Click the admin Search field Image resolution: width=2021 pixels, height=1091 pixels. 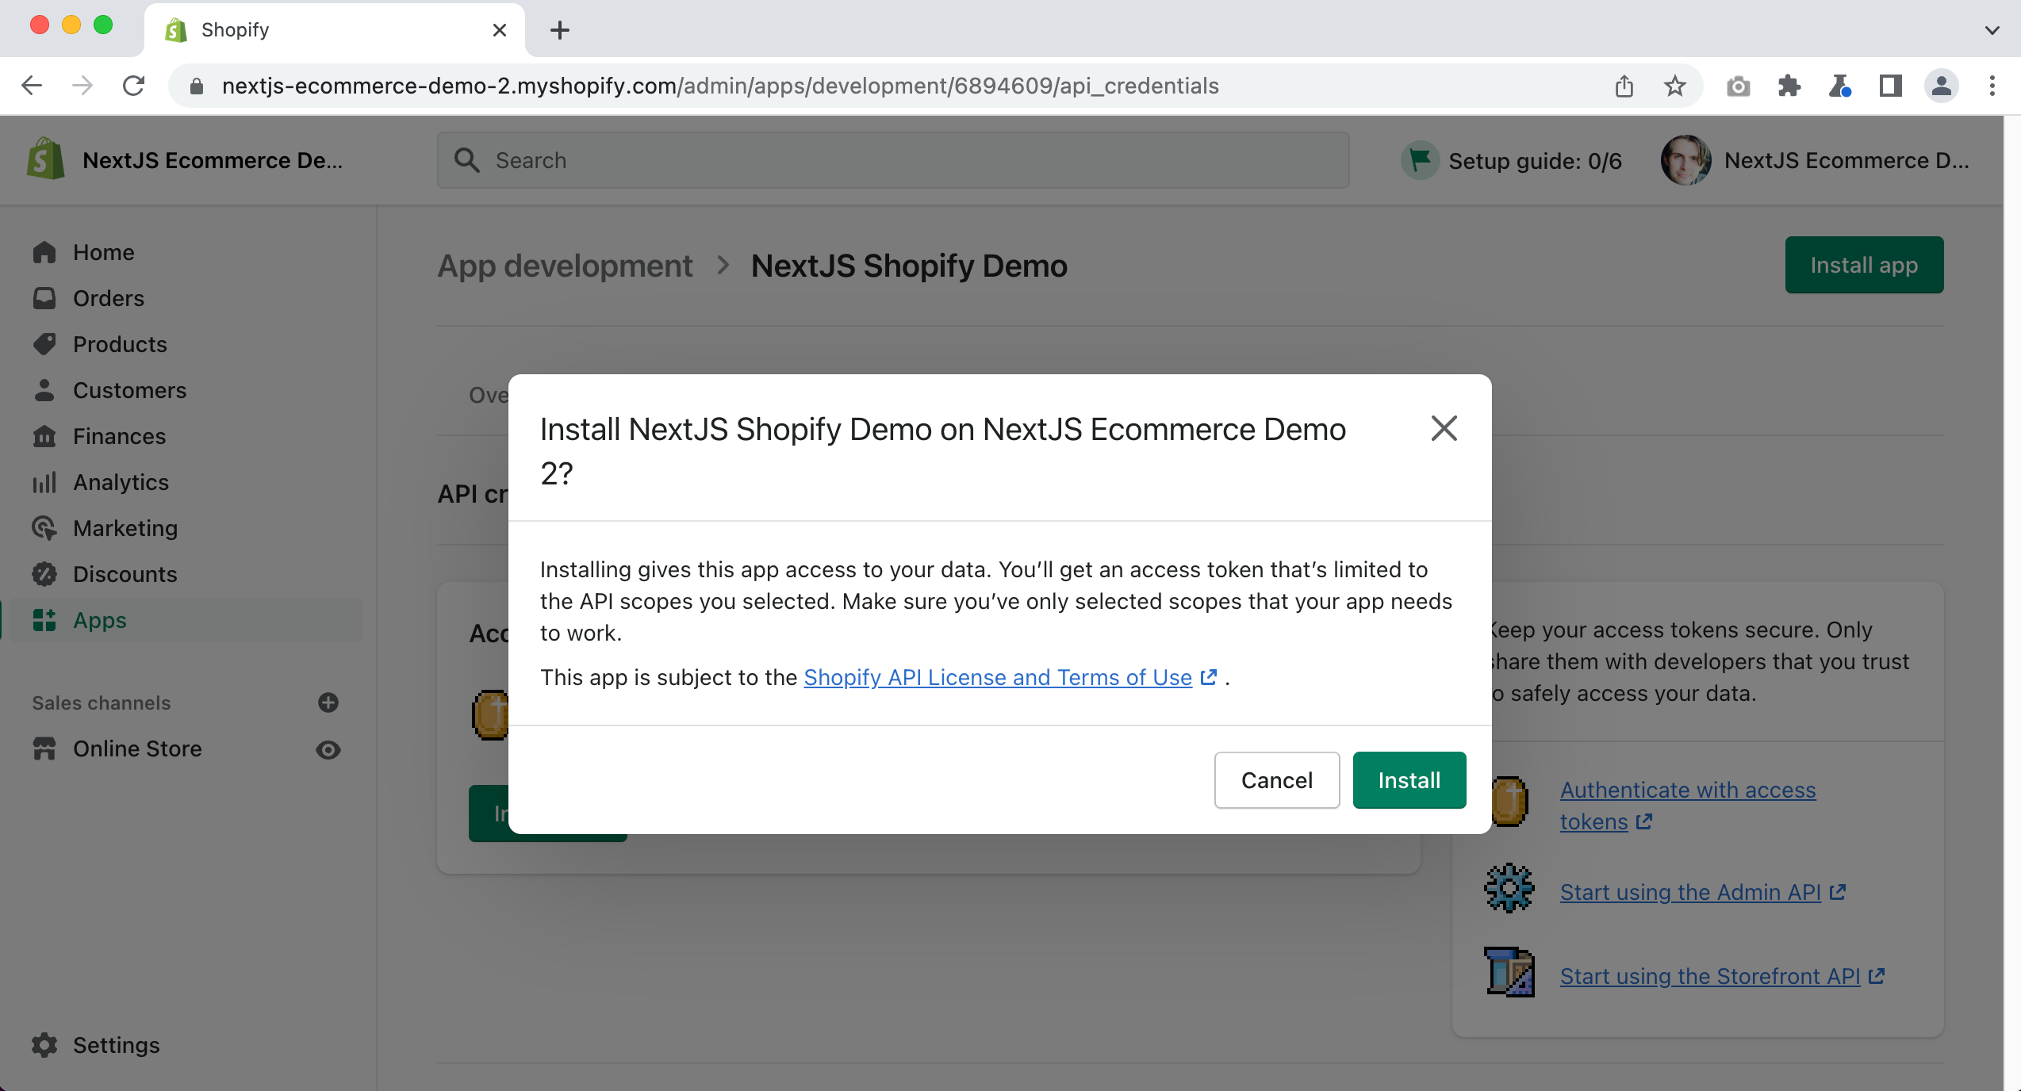[x=893, y=160]
